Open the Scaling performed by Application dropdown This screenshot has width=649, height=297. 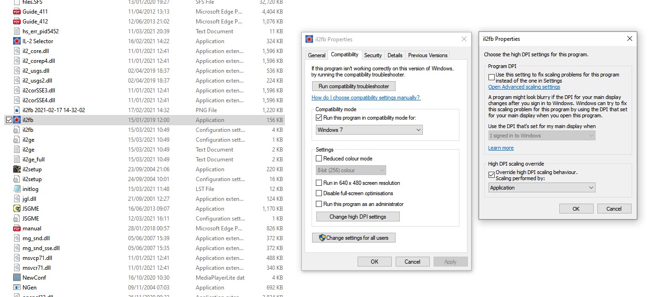coord(542,188)
